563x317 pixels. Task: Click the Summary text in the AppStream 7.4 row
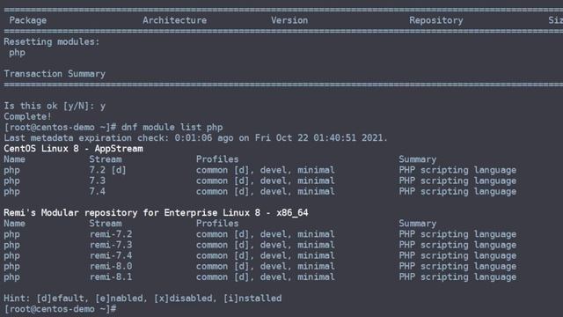tap(457, 191)
